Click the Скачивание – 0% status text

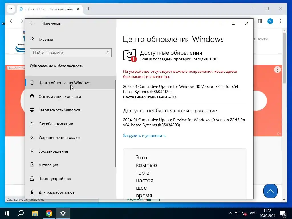point(161,97)
